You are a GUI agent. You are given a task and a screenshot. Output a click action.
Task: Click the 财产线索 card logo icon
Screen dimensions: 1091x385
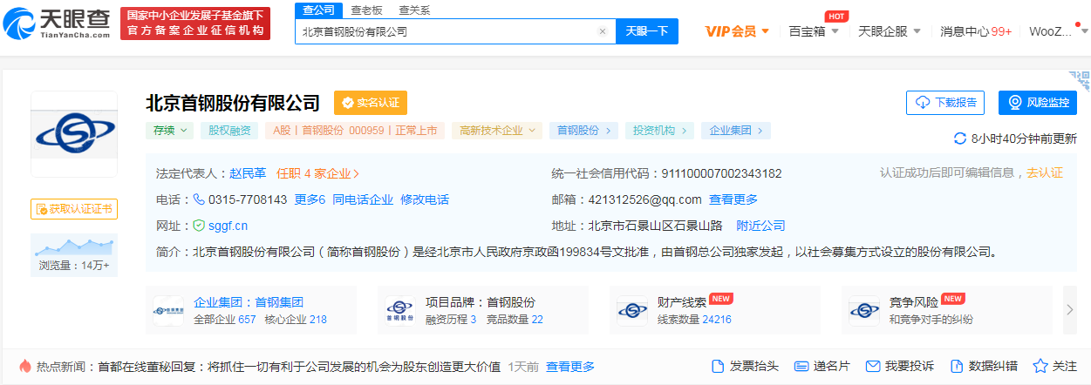click(632, 310)
